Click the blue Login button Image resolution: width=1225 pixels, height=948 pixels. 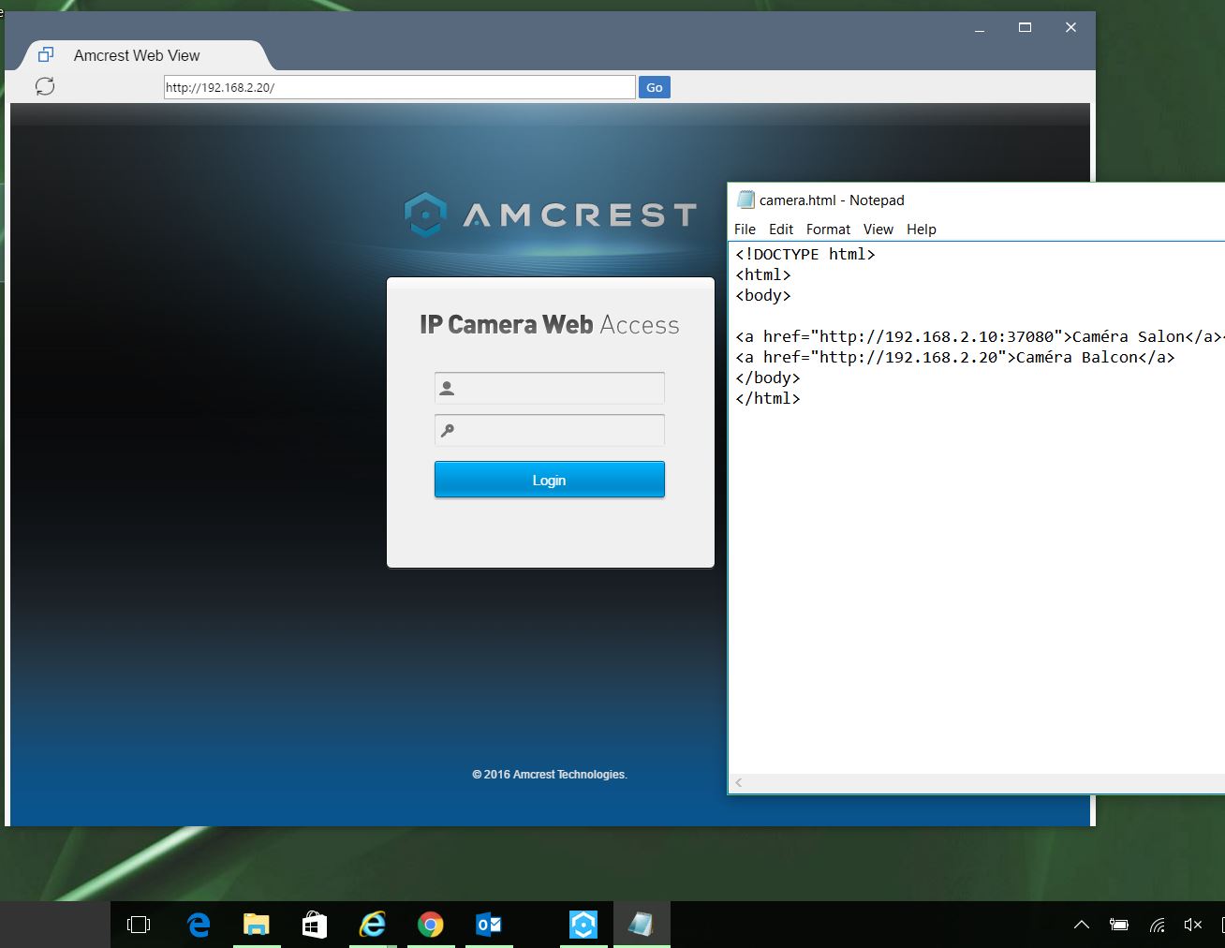pyautogui.click(x=550, y=480)
